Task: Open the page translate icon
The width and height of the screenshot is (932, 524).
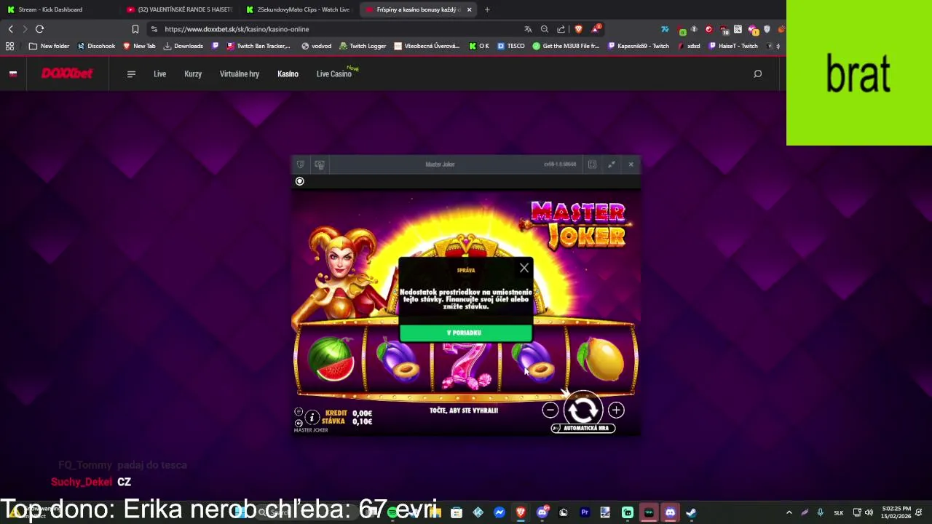Action: tap(528, 29)
